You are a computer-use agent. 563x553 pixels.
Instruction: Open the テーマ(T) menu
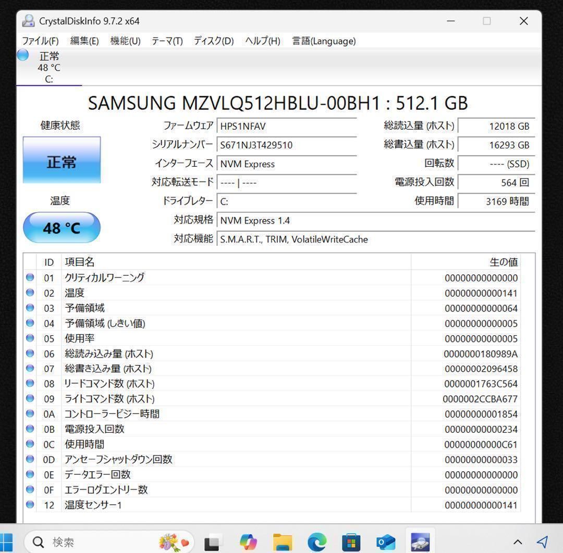(167, 41)
